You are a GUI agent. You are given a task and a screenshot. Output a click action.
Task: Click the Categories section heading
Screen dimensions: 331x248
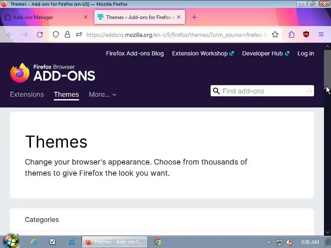point(42,219)
